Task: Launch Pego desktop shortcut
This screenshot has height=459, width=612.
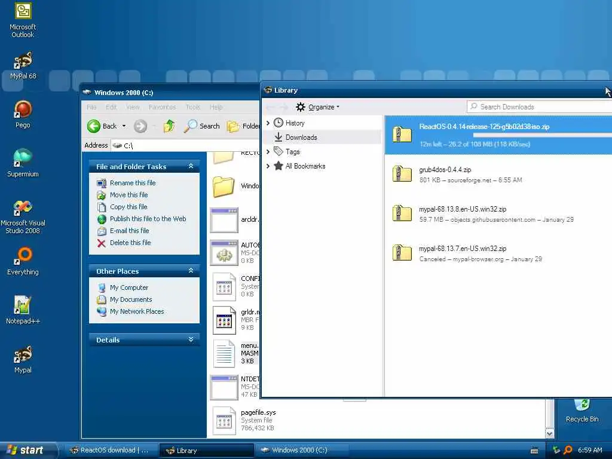Action: coord(23,114)
